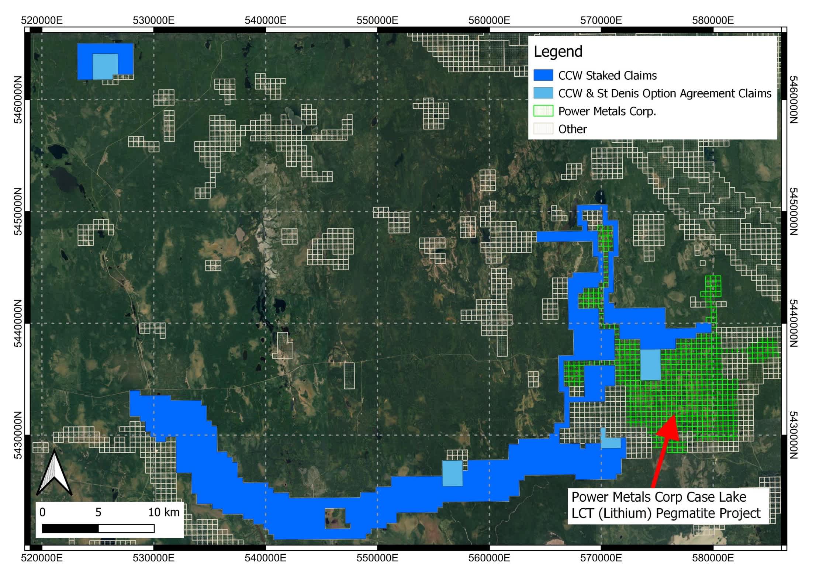Click the top 550000E coordinate label
Image resolution: width=816 pixels, height=578 pixels.
click(x=377, y=20)
